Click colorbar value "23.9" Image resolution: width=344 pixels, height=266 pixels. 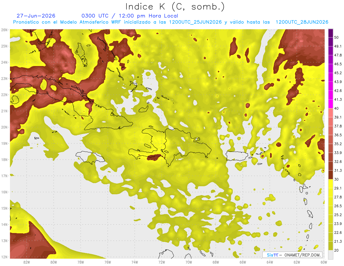tap(338, 224)
